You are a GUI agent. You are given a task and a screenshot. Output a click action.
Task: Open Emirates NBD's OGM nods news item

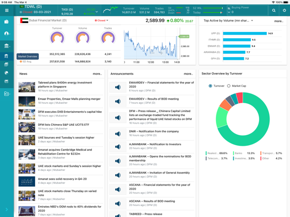[x=60, y=210]
